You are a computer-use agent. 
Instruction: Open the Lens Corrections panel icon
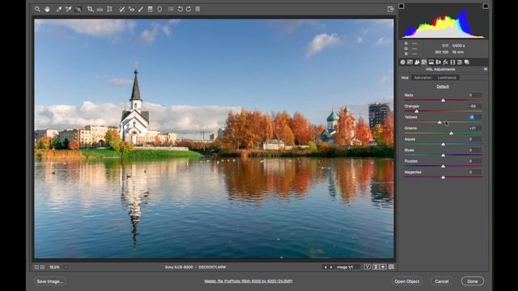pyautogui.click(x=439, y=62)
